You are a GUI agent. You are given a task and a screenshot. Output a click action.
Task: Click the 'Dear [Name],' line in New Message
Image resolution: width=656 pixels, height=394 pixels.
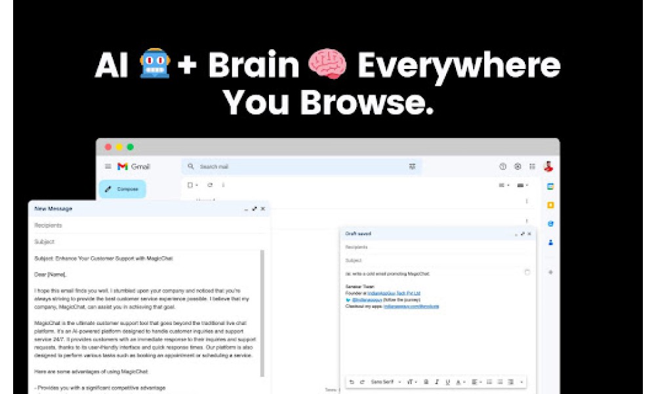click(x=51, y=274)
